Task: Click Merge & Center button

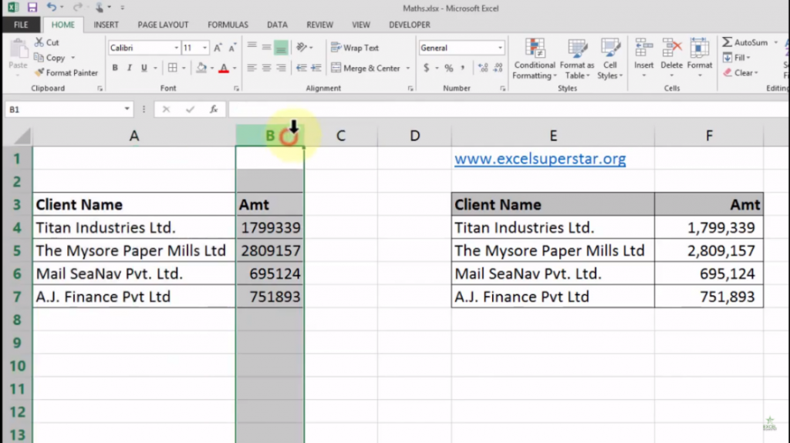Action: click(x=366, y=68)
